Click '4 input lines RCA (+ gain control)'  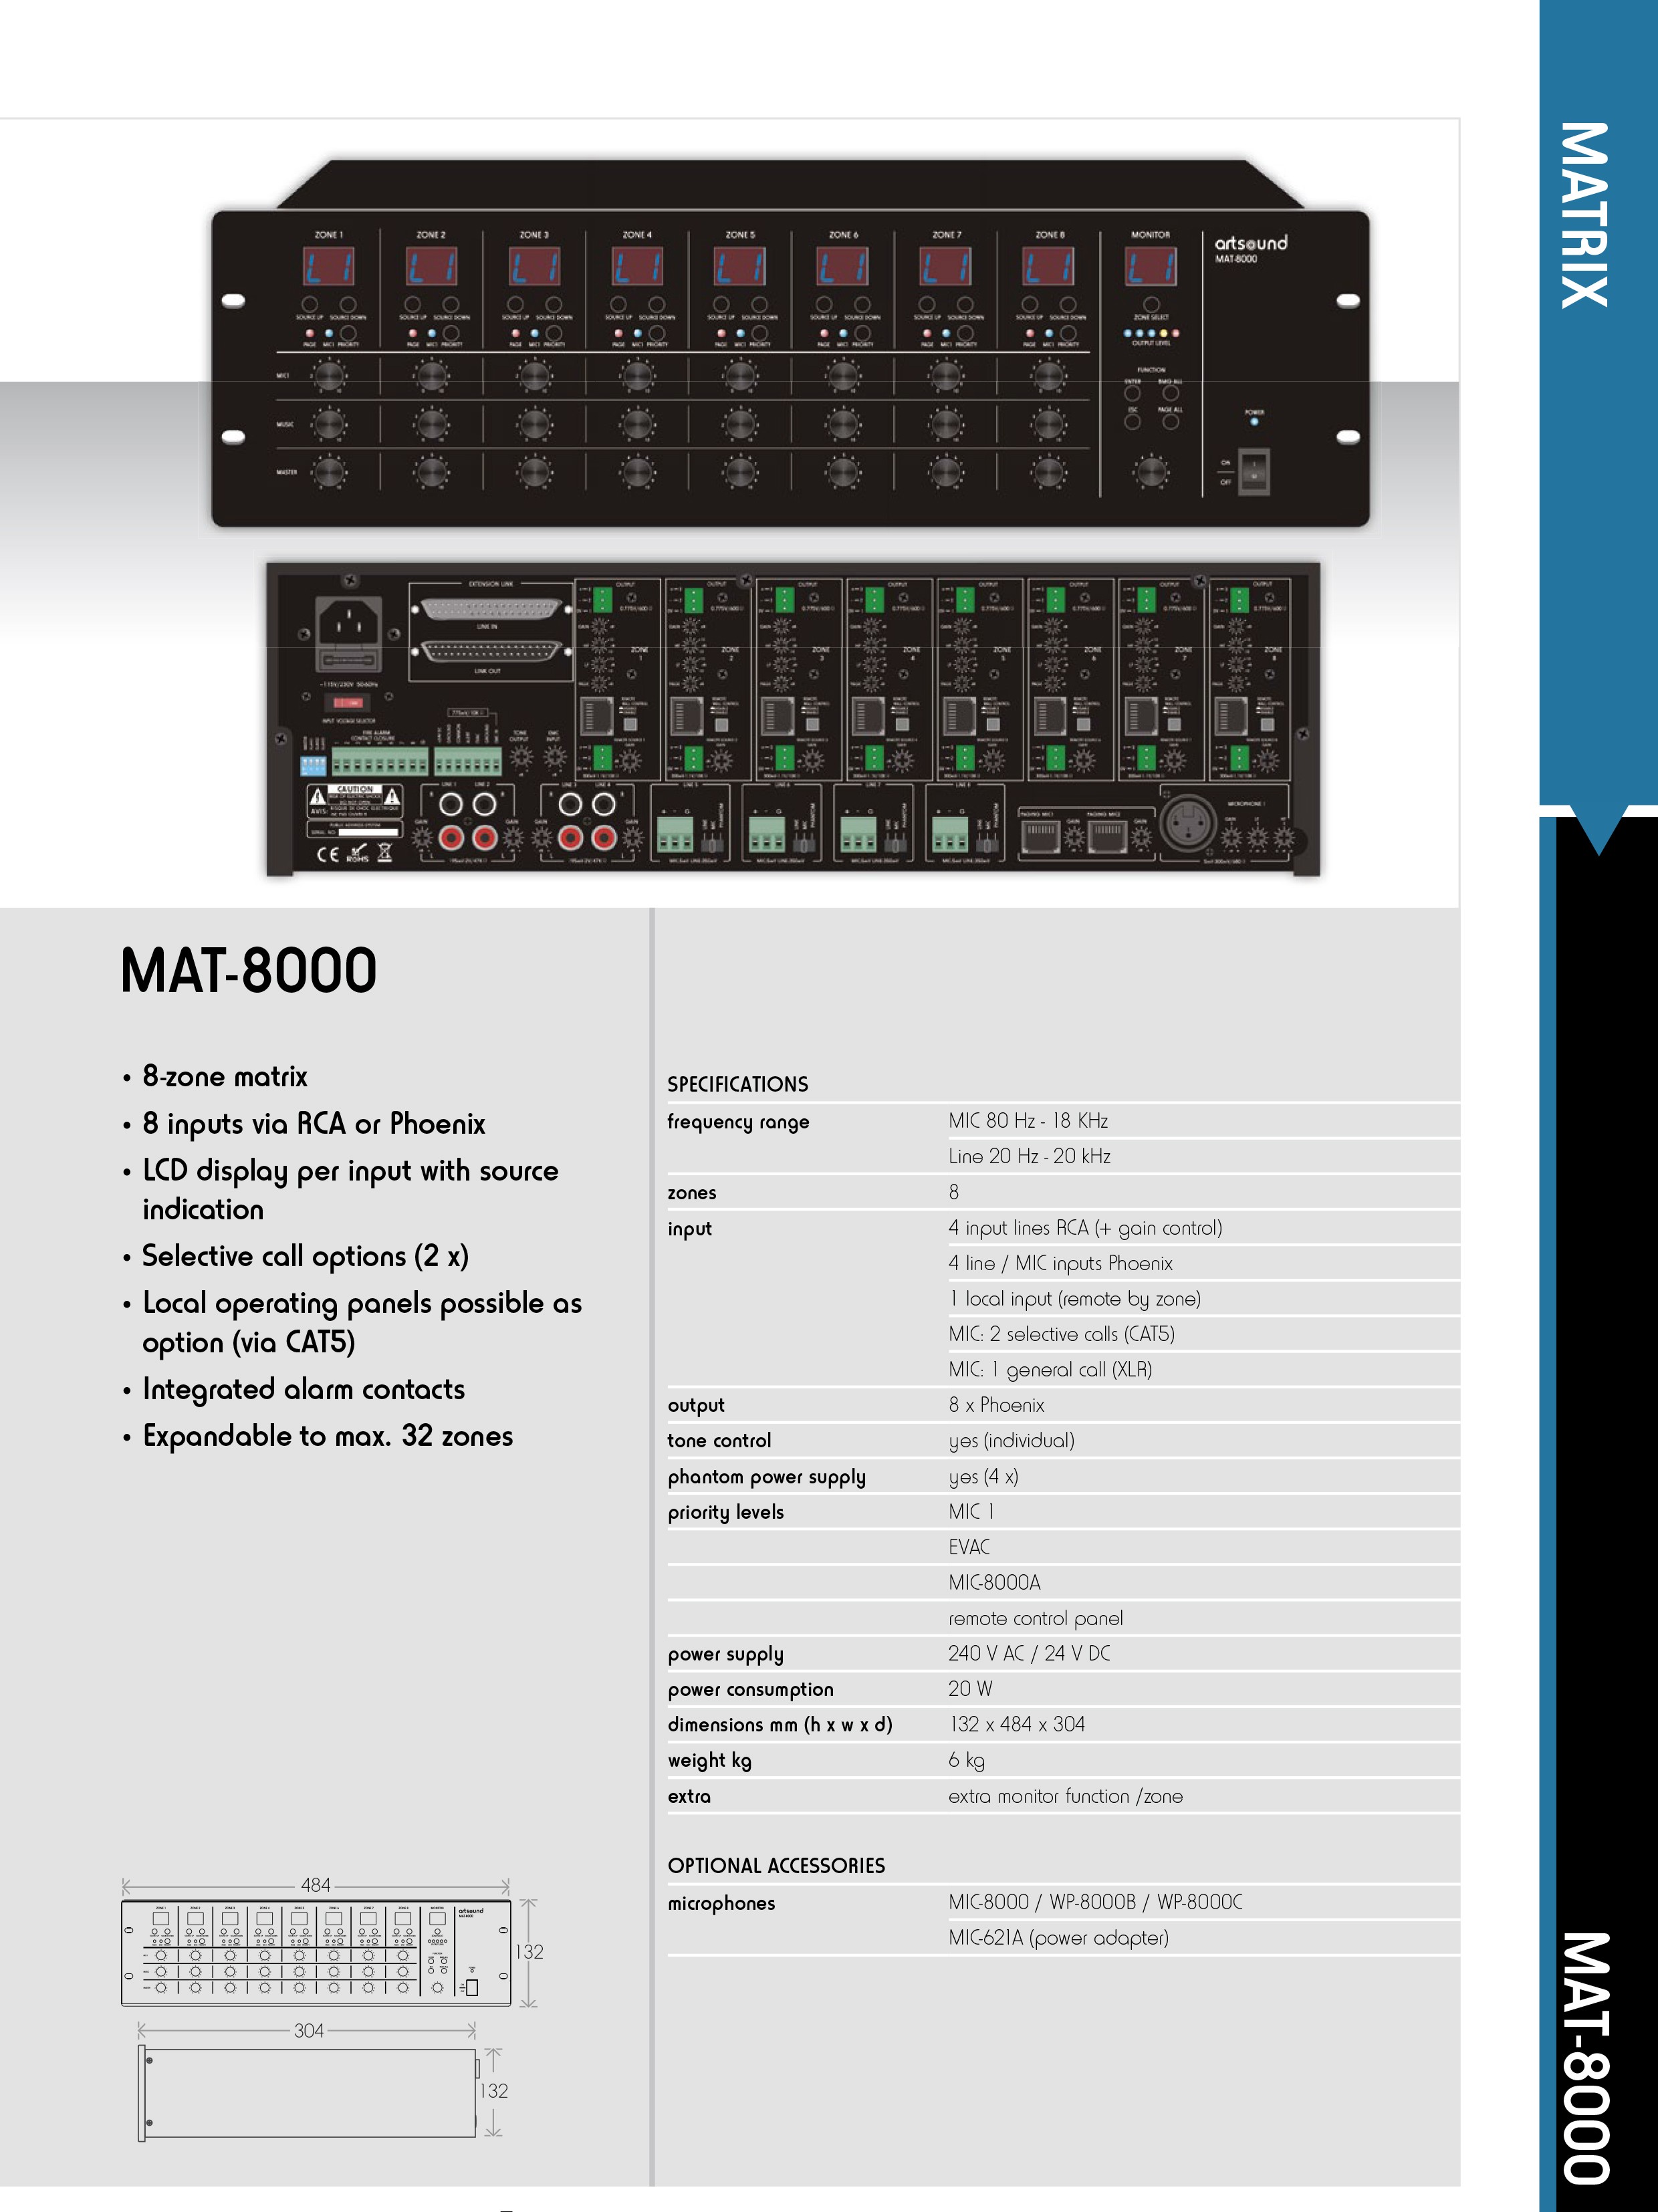coord(1085,1228)
